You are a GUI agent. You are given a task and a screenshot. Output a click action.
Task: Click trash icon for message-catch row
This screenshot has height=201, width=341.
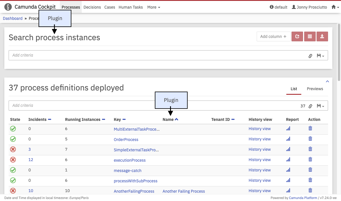click(x=310, y=170)
